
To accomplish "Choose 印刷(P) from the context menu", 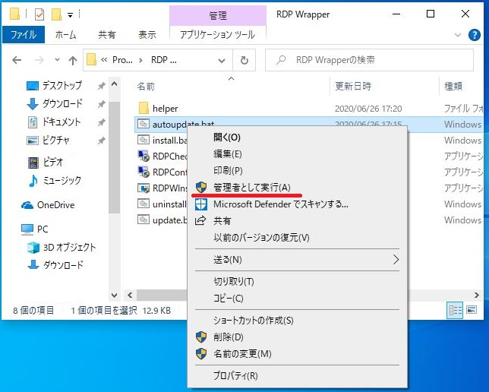I will click(x=297, y=171).
